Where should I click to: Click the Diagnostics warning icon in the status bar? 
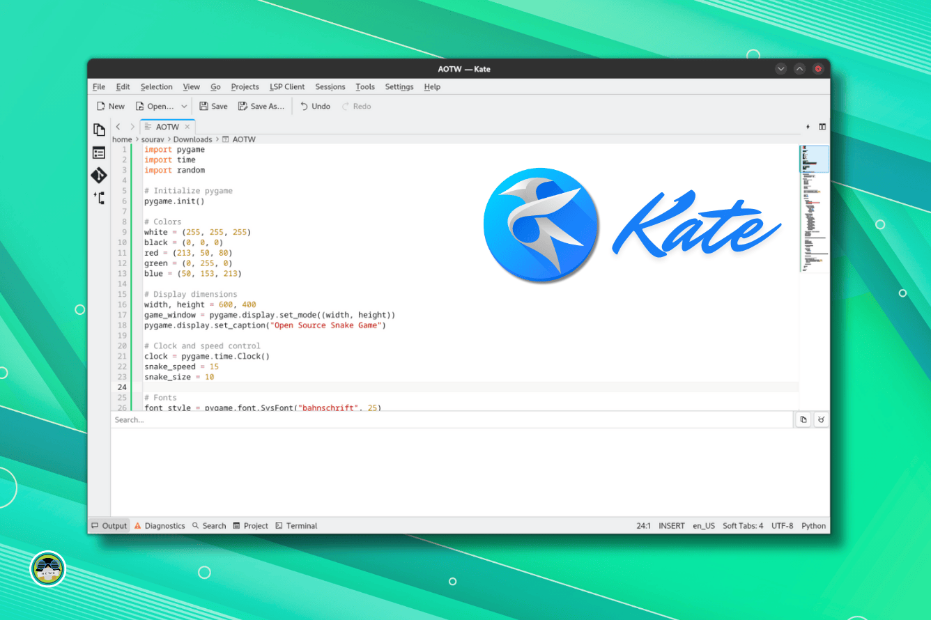[138, 525]
